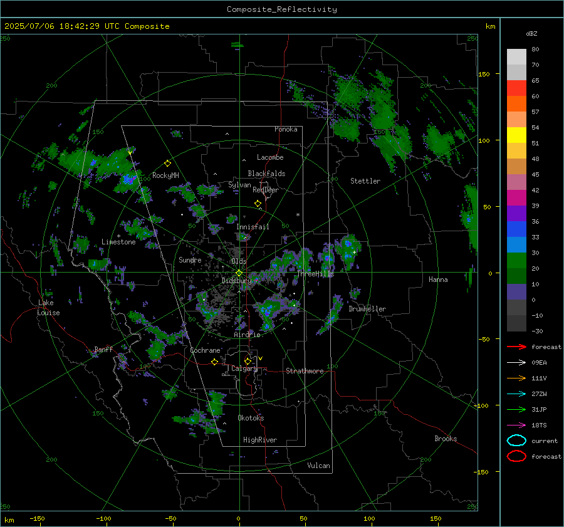The width and height of the screenshot is (564, 527).
Task: Click the HighRiver label on map
Action: point(260,440)
